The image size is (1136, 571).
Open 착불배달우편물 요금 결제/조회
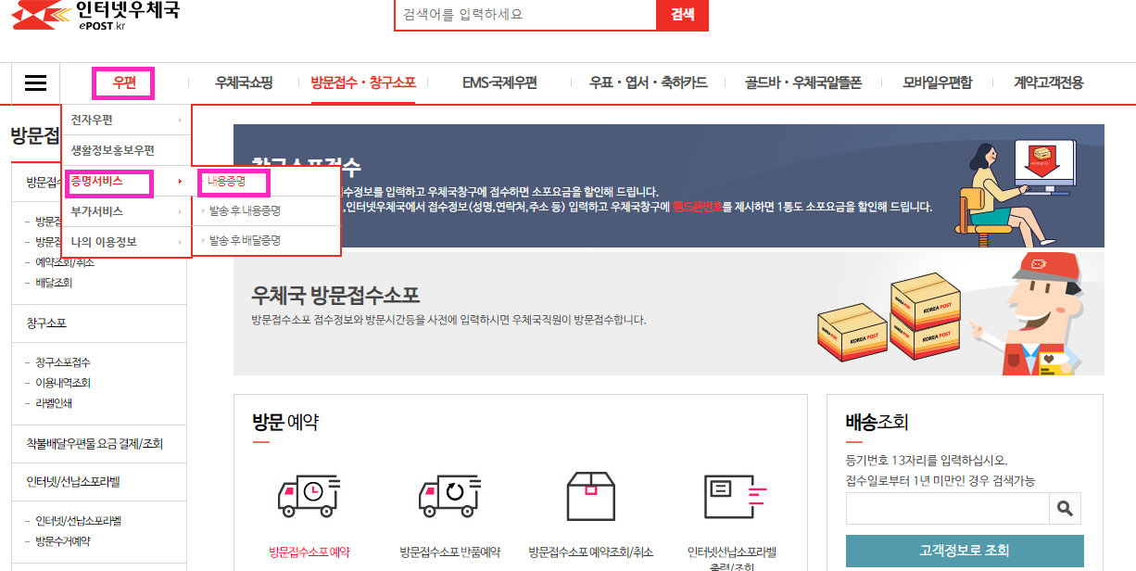[95, 444]
